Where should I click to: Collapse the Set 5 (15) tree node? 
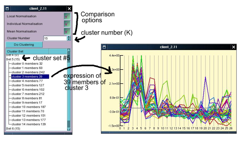click(13, 59)
